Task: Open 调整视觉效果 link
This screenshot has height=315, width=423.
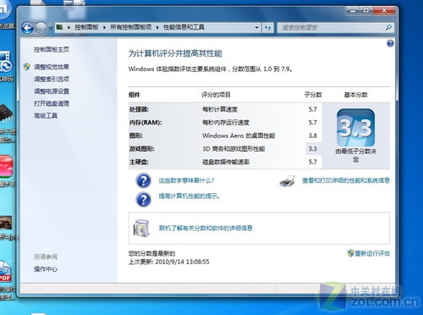Action: click(52, 67)
